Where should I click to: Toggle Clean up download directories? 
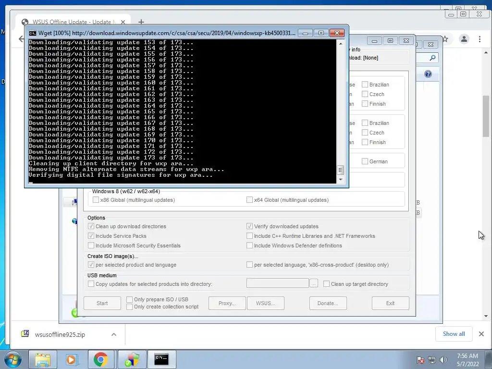point(91,226)
